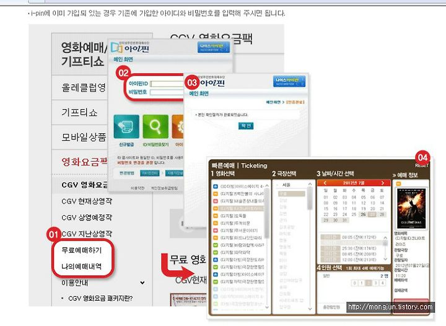Click the orange gear icon in i-PIN window

[x=178, y=126]
